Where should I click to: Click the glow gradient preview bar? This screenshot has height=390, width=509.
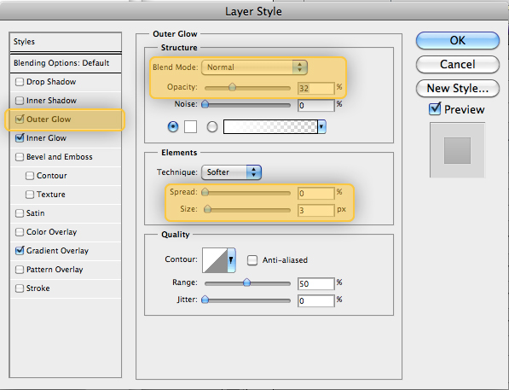[x=270, y=126]
